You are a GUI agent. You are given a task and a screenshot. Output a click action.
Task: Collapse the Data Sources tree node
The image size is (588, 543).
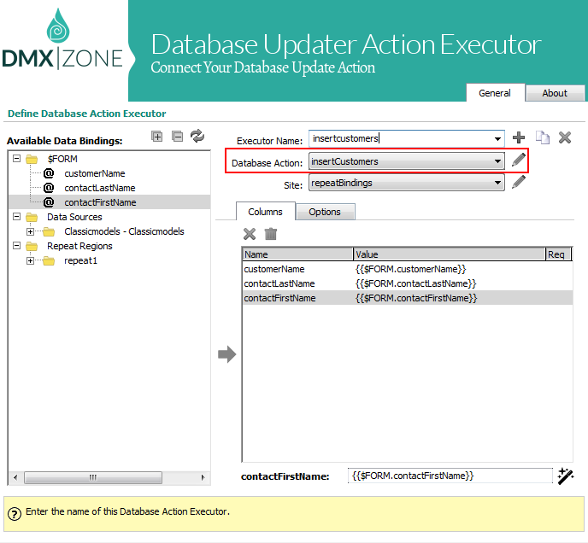pos(16,217)
